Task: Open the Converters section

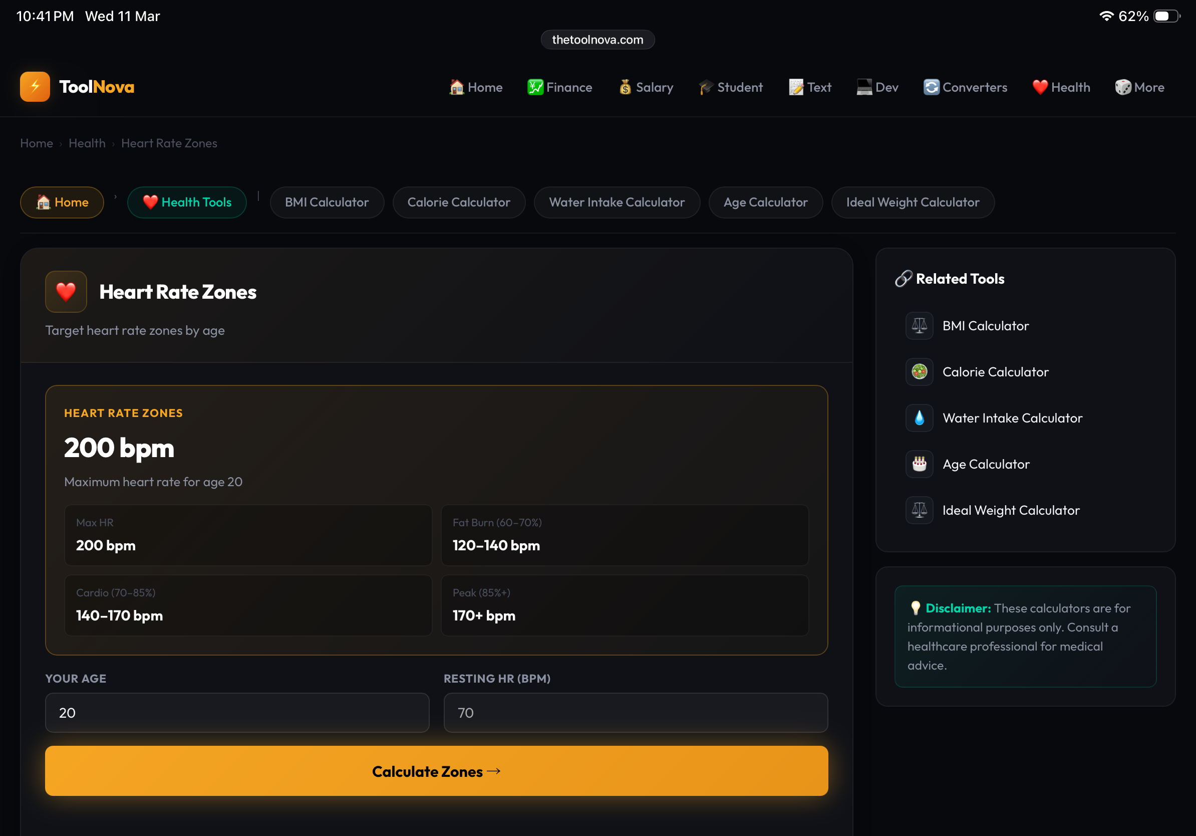Action: click(x=932, y=87)
